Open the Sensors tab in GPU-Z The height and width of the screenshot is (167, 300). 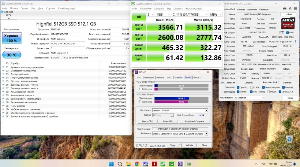pyautogui.click(x=241, y=9)
